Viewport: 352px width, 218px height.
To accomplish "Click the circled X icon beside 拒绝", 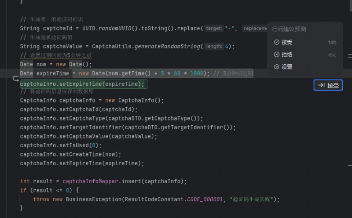I will pos(277,54).
